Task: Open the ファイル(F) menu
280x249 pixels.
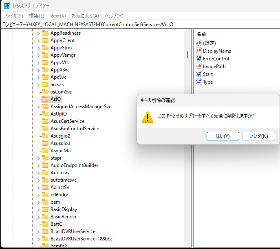Action: coord(13,16)
